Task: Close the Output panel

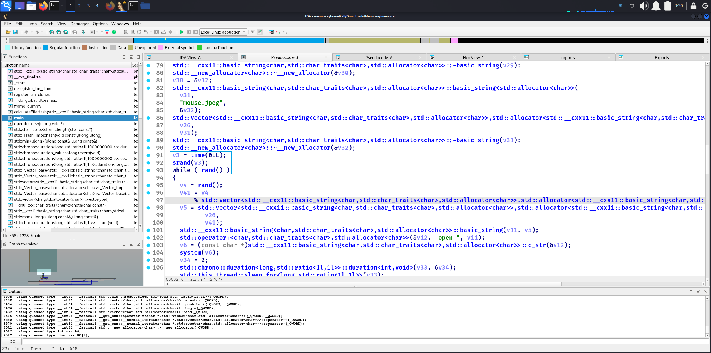Action: 705,291
